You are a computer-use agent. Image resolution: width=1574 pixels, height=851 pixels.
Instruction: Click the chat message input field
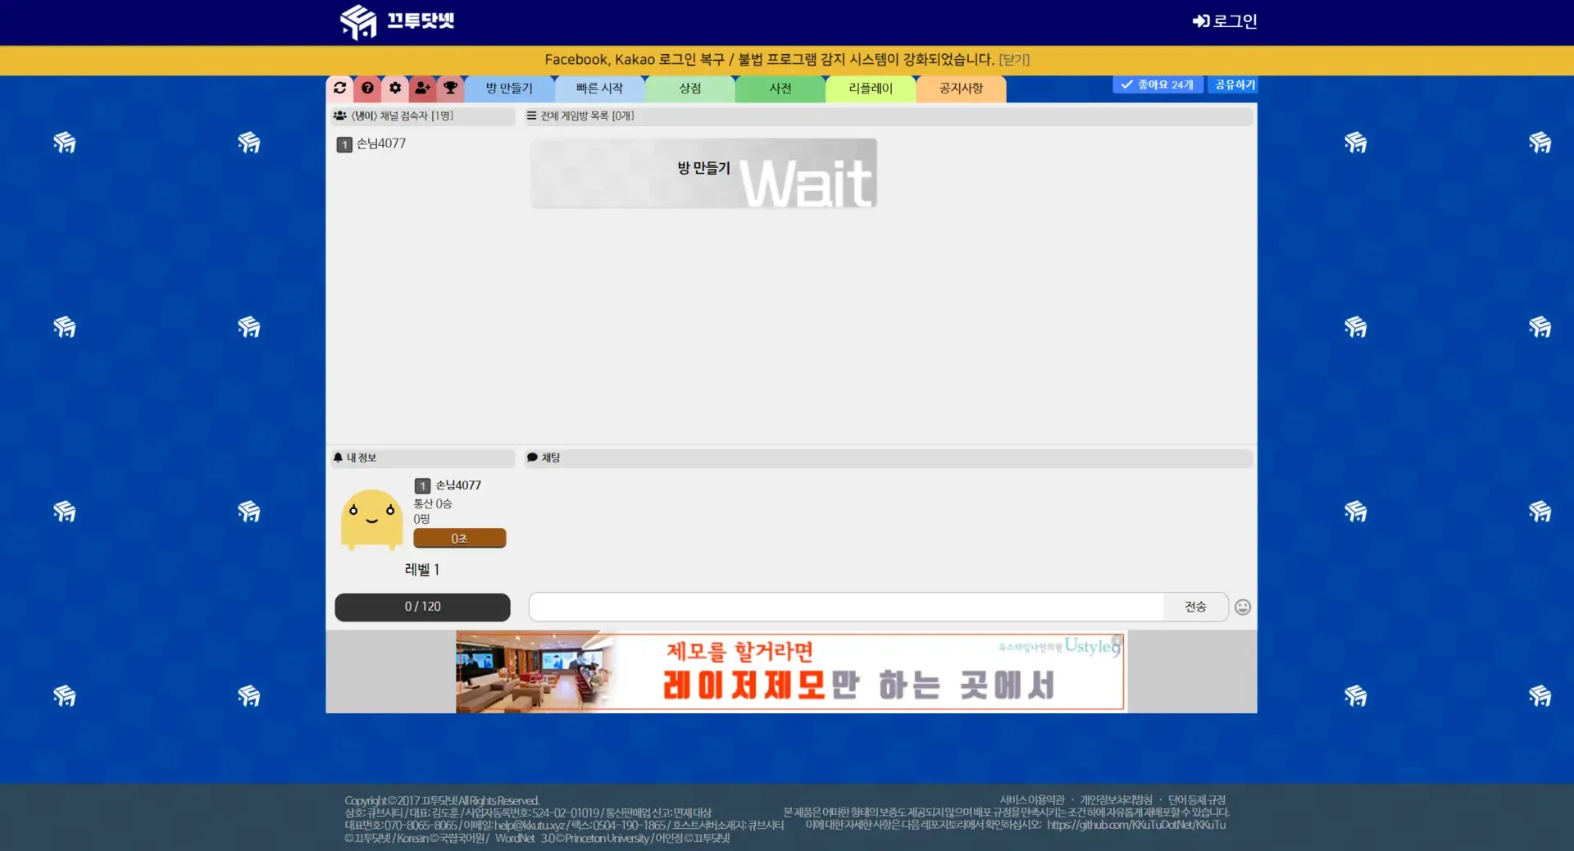(846, 607)
